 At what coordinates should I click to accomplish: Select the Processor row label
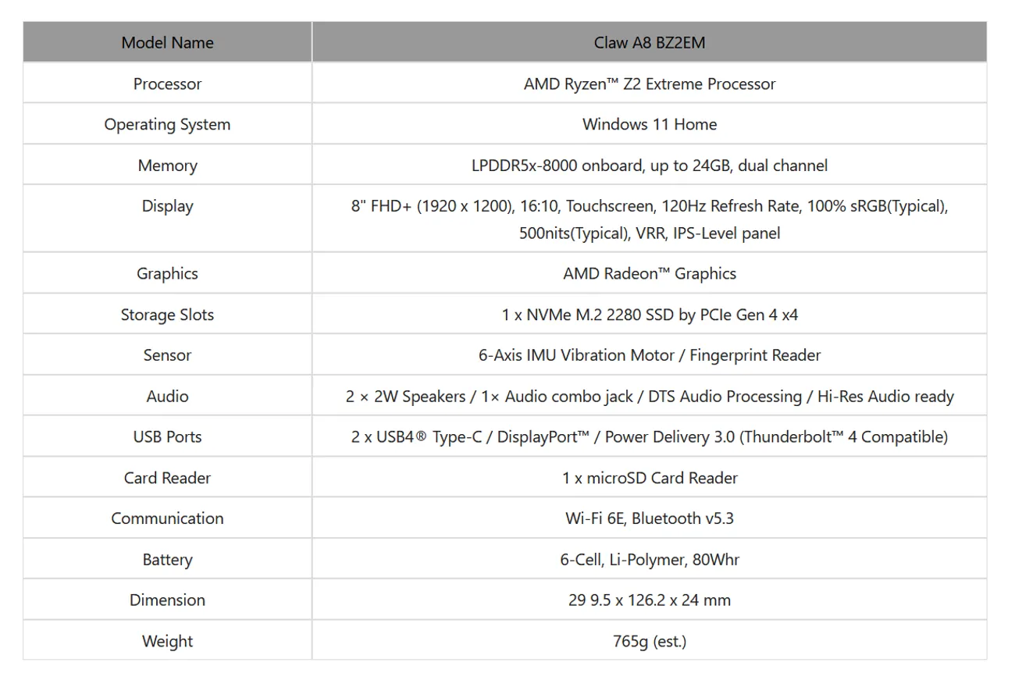click(x=167, y=84)
